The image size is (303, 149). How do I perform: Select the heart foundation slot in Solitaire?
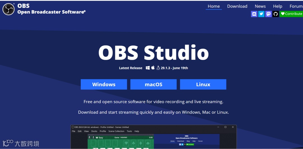[x=126, y=143]
